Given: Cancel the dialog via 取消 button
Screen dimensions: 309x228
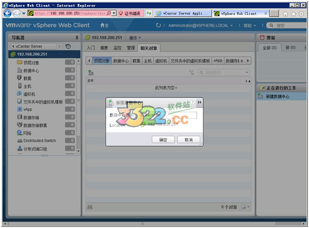Looking at the screenshot, I should tap(189, 139).
